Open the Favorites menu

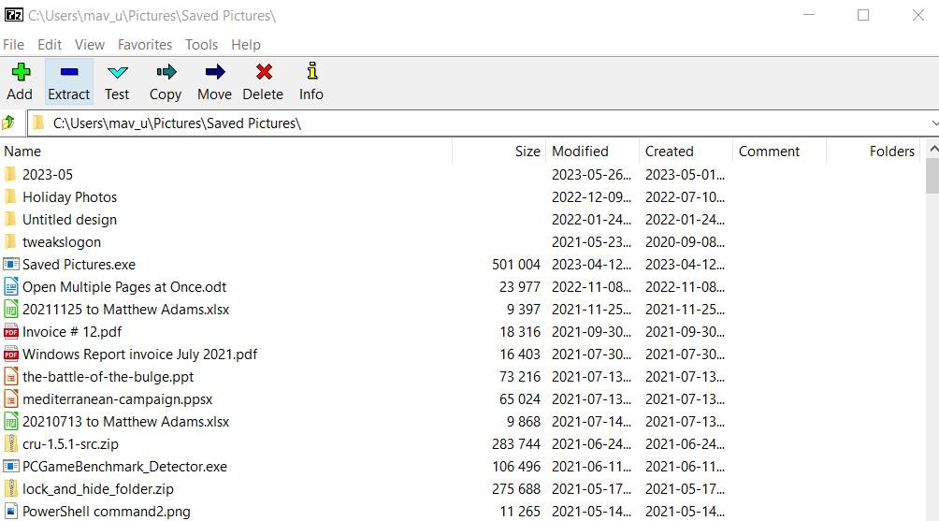[145, 45]
